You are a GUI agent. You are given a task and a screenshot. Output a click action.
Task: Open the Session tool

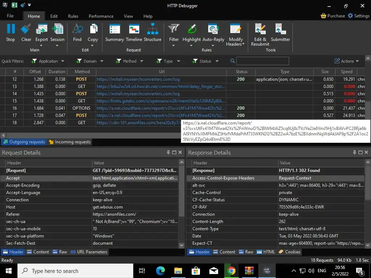58,29
